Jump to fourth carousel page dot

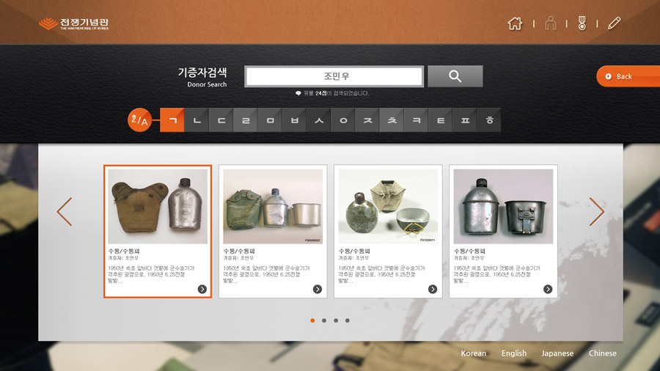point(348,320)
